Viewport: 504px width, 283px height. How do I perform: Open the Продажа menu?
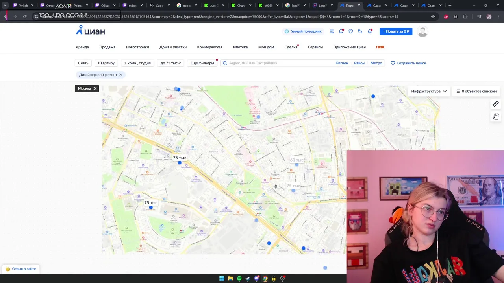(x=107, y=47)
